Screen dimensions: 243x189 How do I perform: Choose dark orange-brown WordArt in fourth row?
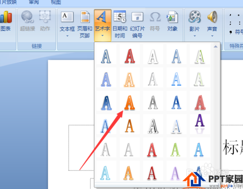coord(130,126)
